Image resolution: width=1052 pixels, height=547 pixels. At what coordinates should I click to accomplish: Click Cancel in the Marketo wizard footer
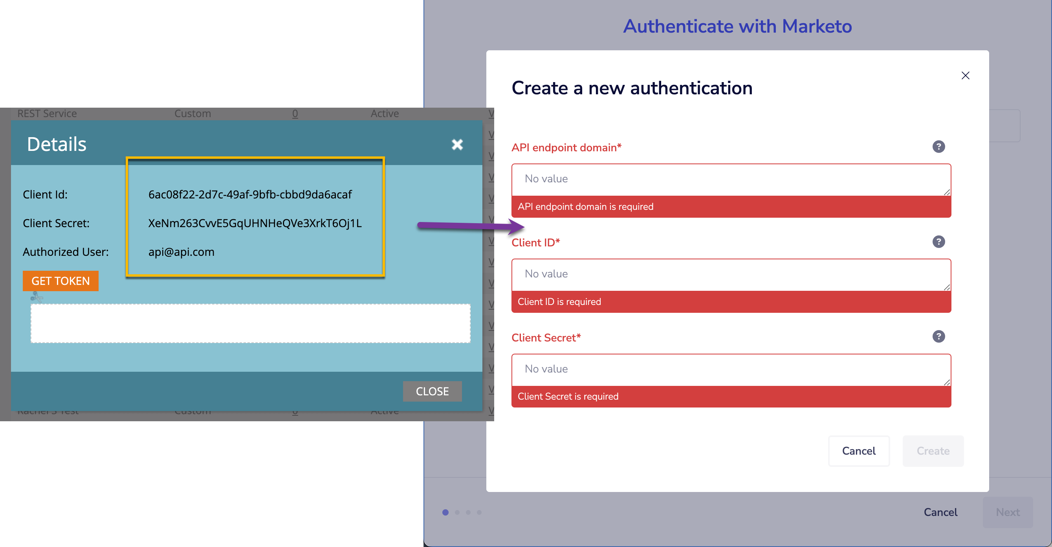click(x=940, y=512)
